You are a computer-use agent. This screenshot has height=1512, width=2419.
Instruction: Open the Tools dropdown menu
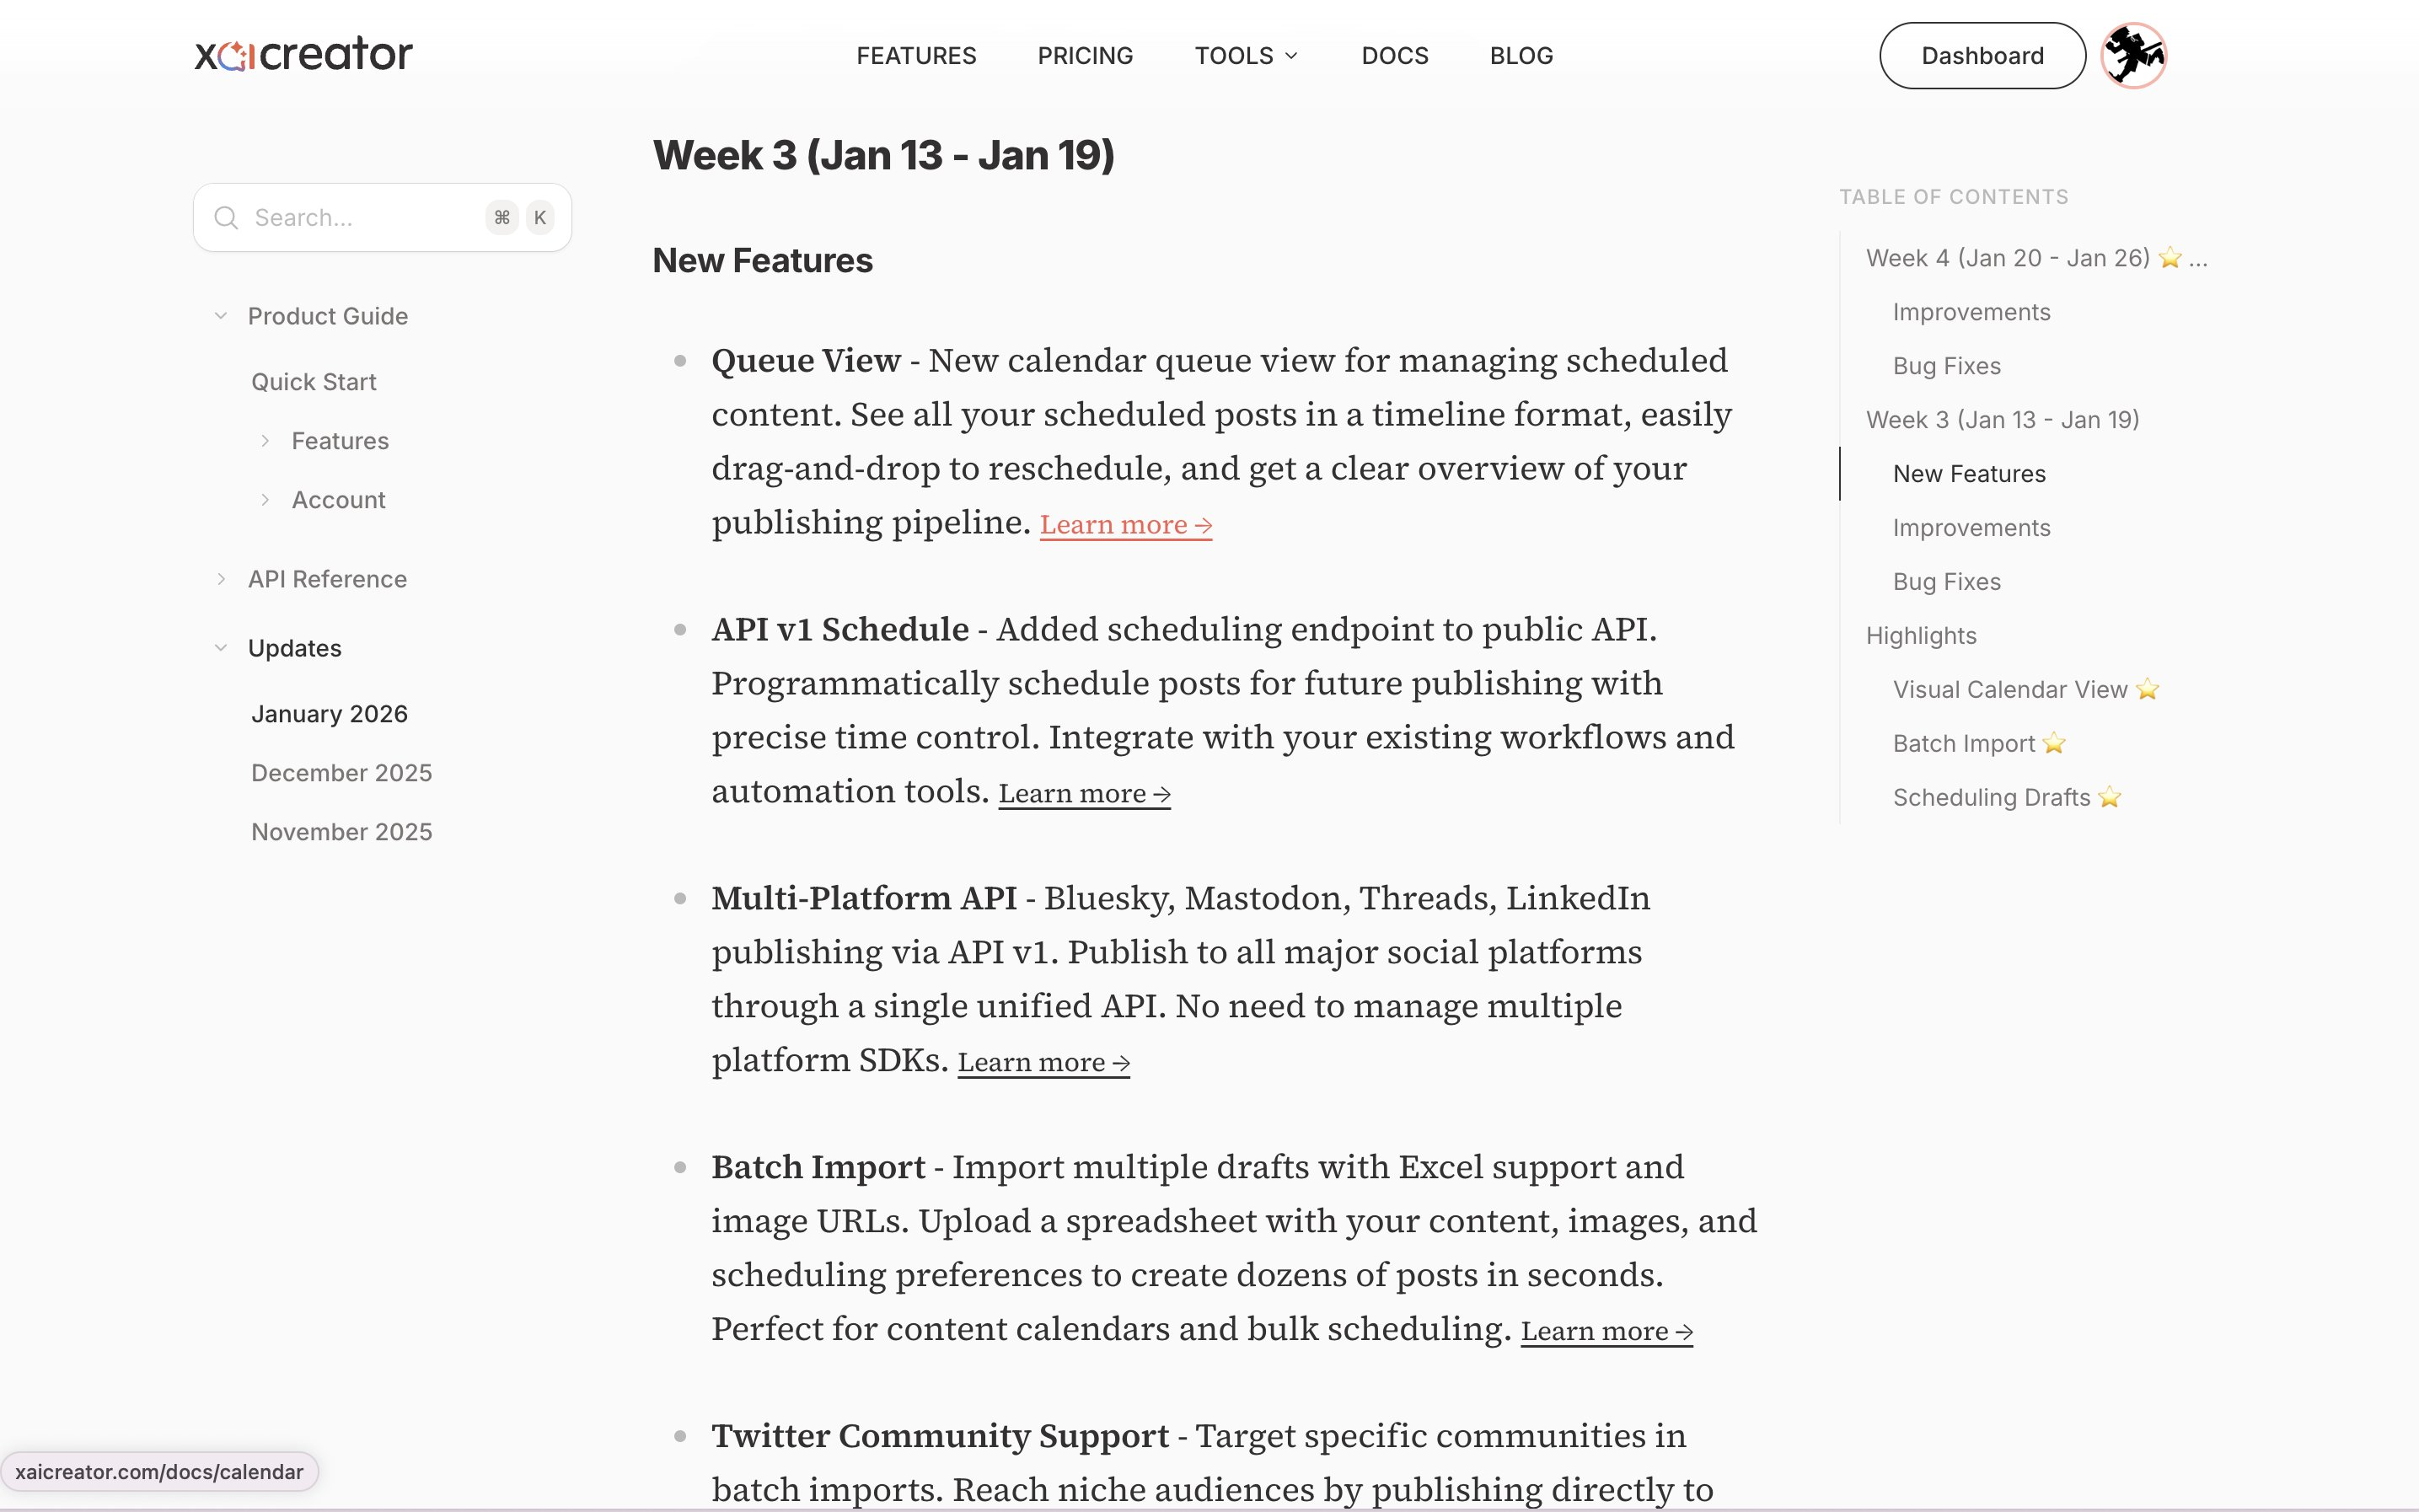click(x=1245, y=56)
